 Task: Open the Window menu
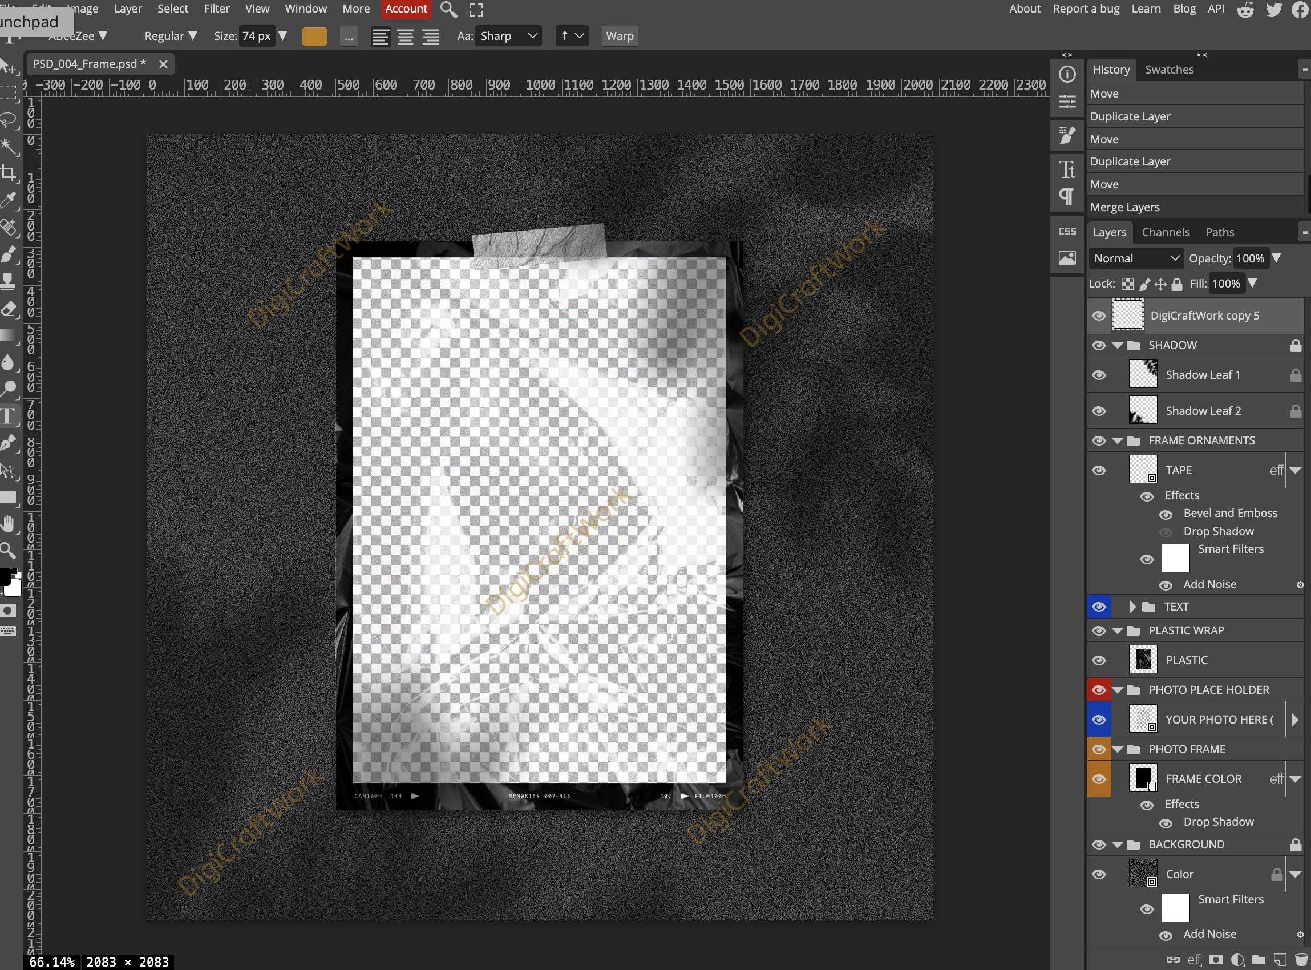click(305, 9)
